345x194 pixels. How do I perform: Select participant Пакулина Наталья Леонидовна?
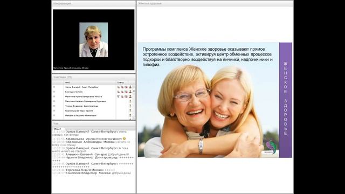click(86, 101)
